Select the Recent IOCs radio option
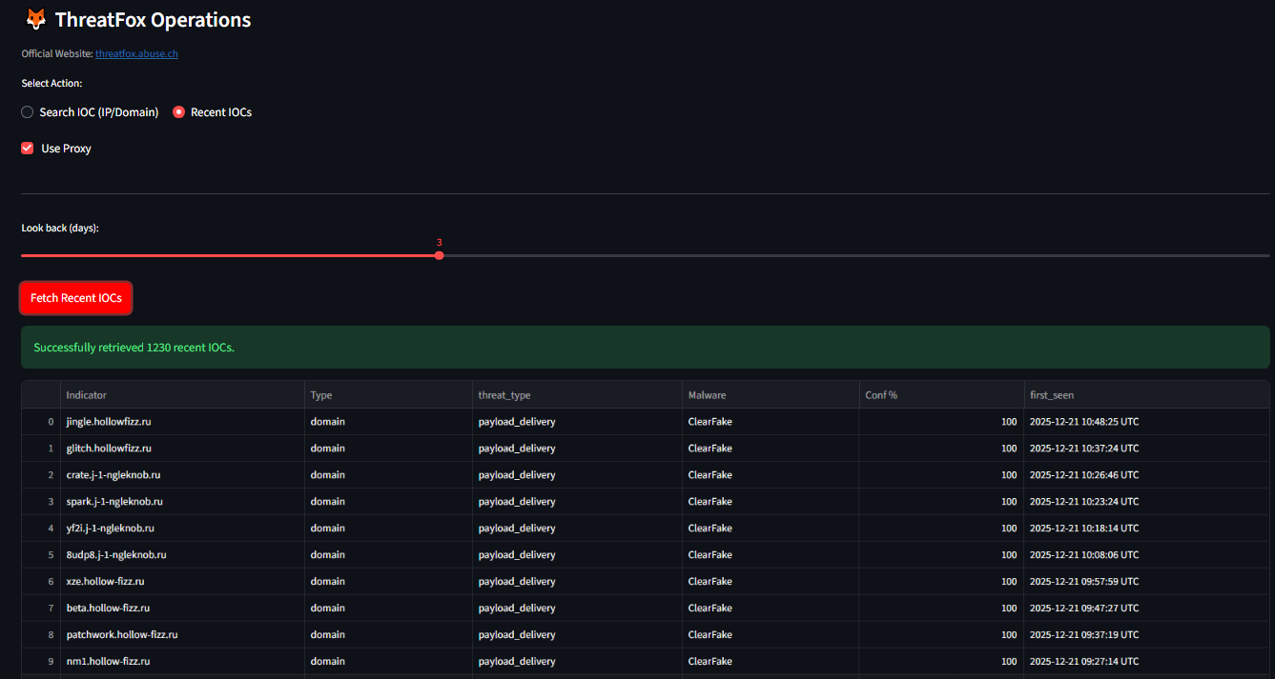 (212, 112)
